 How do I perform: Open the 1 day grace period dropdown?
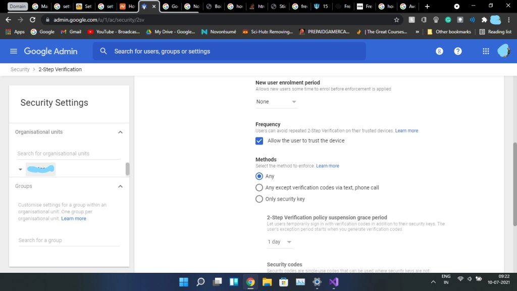(x=280, y=242)
